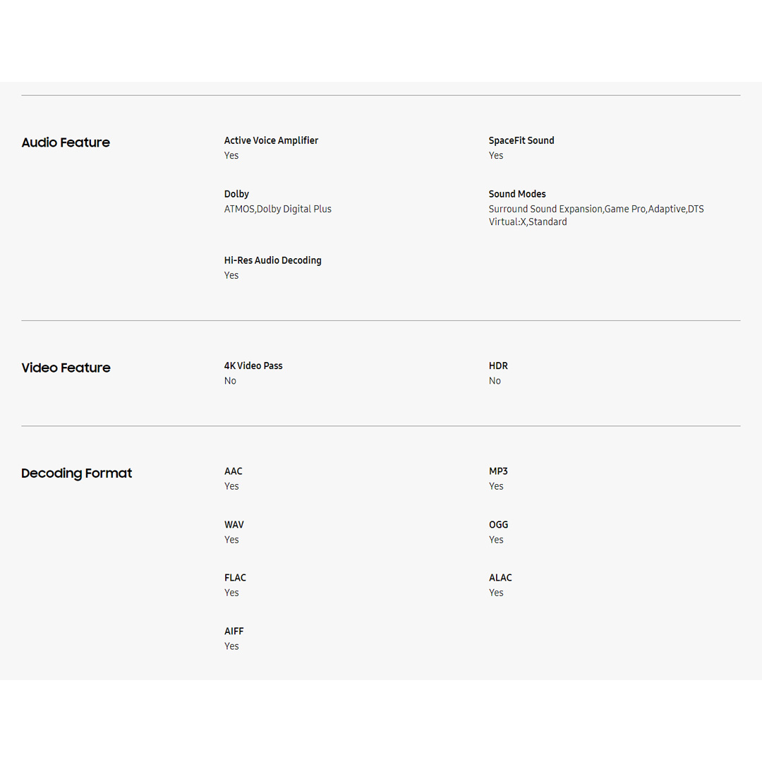Click the SpaceFit Sound spec label
The height and width of the screenshot is (762, 762).
click(521, 140)
